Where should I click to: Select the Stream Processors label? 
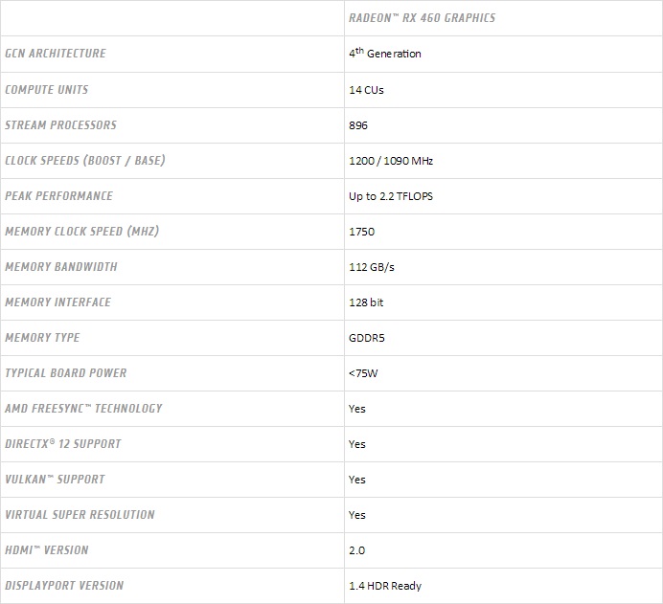61,125
